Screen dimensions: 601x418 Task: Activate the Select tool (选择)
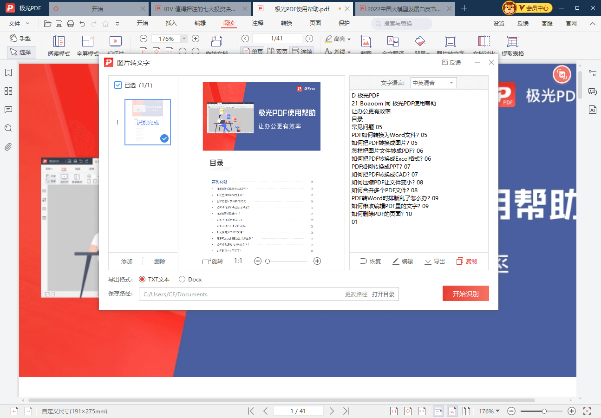point(21,52)
